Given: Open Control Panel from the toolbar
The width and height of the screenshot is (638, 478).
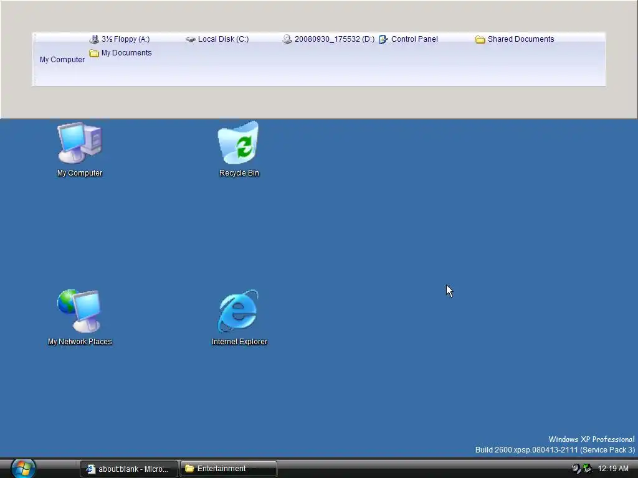Looking at the screenshot, I should [x=409, y=39].
